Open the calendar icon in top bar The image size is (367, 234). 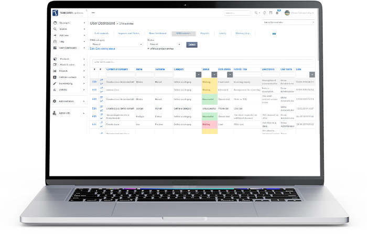tap(271, 13)
